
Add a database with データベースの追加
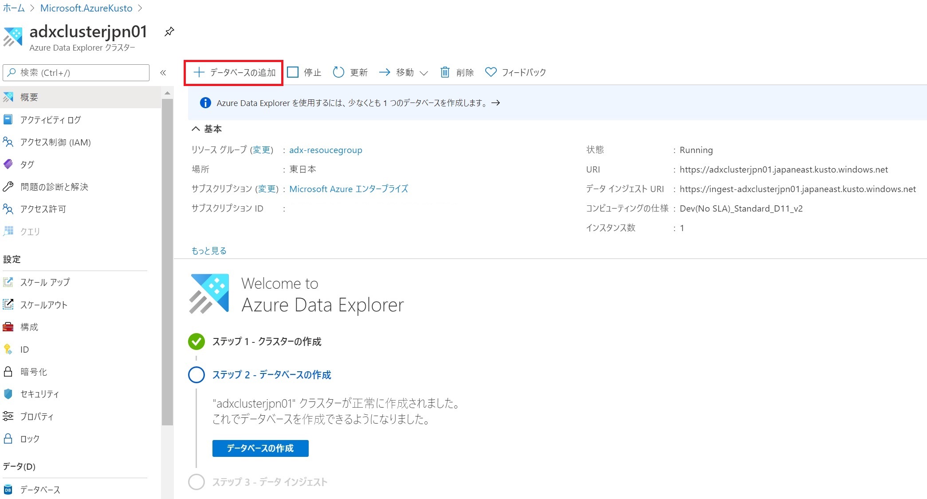tap(234, 73)
